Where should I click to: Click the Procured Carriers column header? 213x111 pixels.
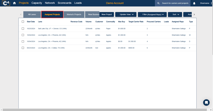pos(154,22)
